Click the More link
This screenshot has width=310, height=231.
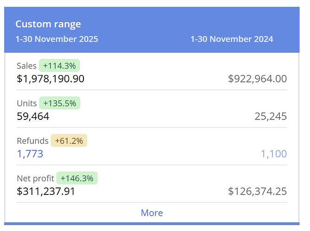152,213
